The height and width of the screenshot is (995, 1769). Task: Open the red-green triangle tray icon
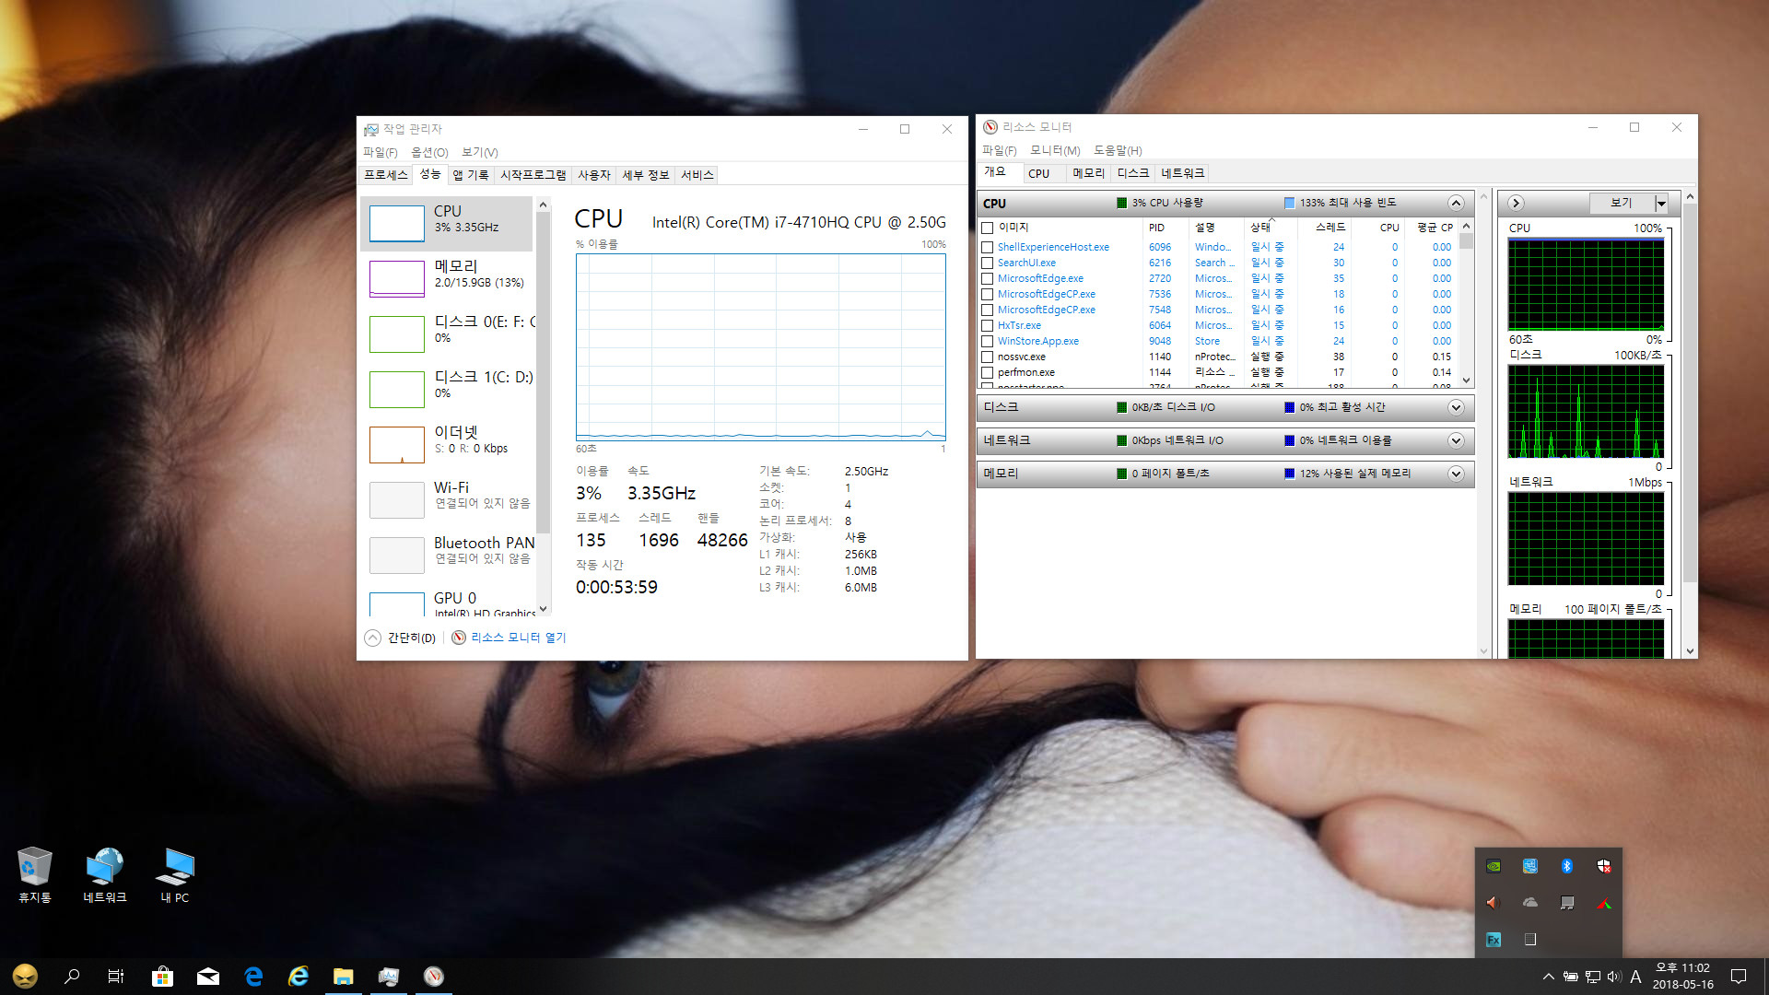point(1604,903)
